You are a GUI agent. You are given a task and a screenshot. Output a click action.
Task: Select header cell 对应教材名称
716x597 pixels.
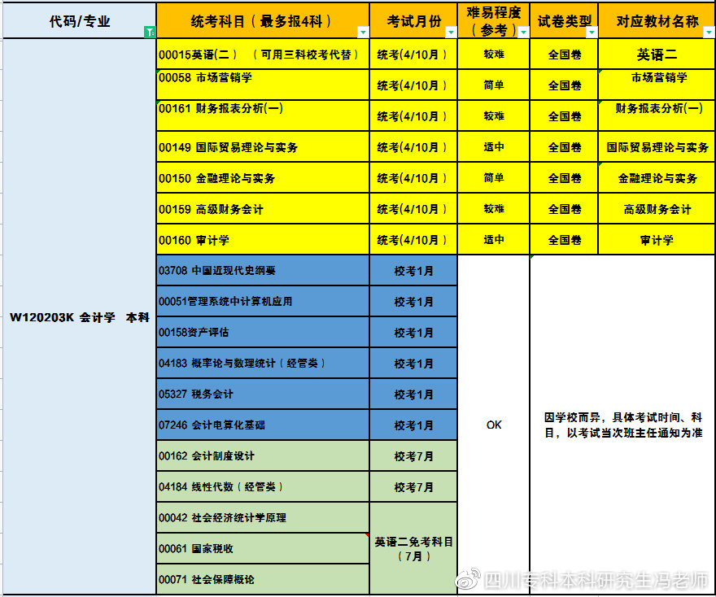tap(657, 20)
